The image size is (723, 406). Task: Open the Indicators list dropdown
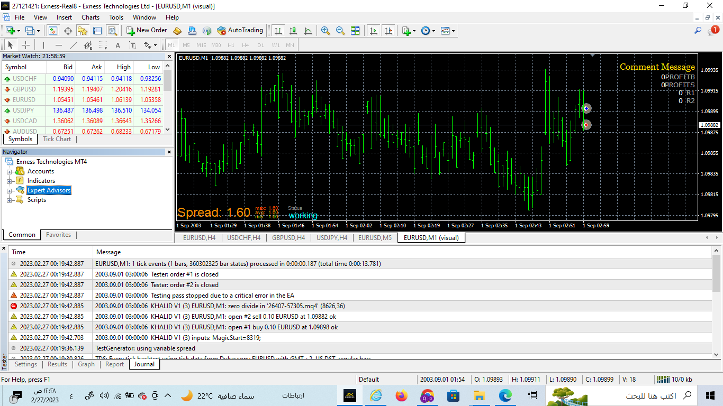click(x=409, y=31)
